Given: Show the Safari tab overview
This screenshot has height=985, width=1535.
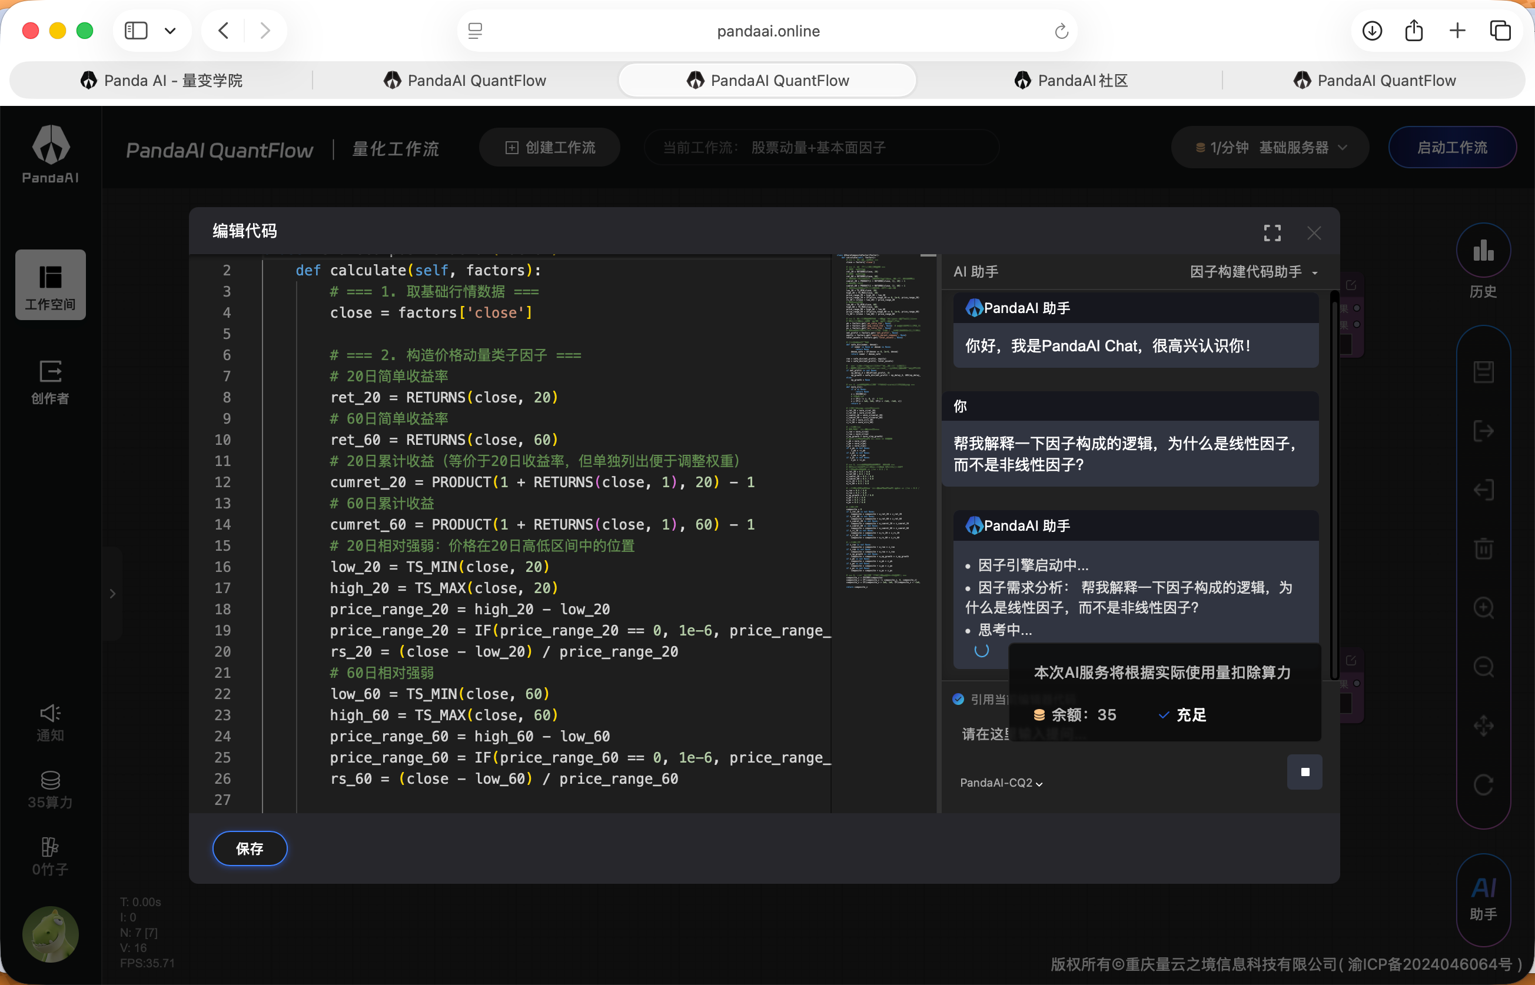Looking at the screenshot, I should pos(1500,31).
